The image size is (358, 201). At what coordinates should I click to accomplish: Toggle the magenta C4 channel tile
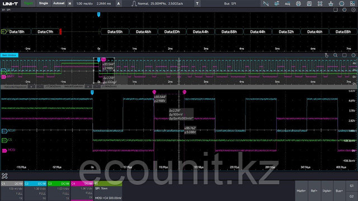pos(82,184)
